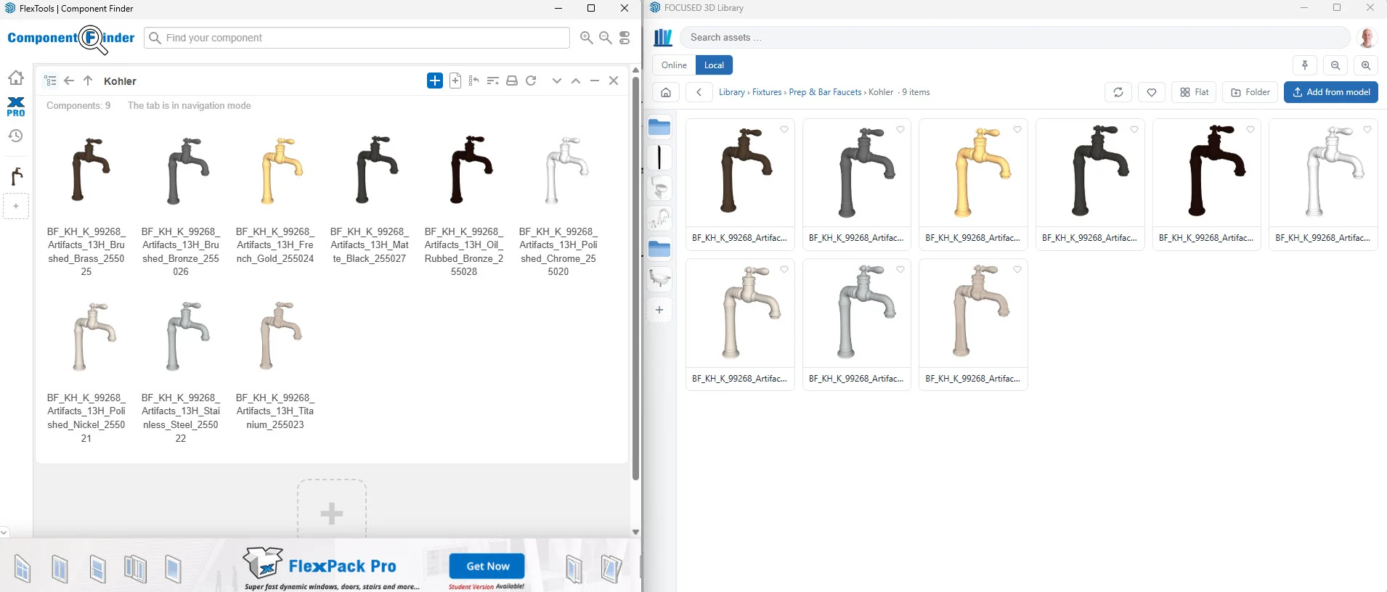Screen dimensions: 1387x592
Task: Open the user profile avatar in 3D Library
Action: pos(1367,38)
